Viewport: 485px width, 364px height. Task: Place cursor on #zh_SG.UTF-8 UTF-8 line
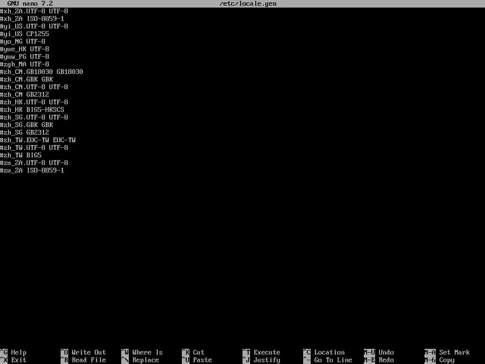34,118
